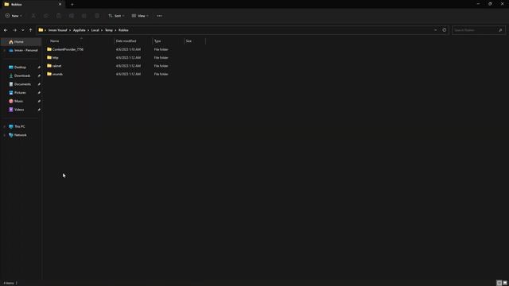Select Roblox in the breadcrumb path
Image resolution: width=509 pixels, height=286 pixels.
(x=123, y=30)
